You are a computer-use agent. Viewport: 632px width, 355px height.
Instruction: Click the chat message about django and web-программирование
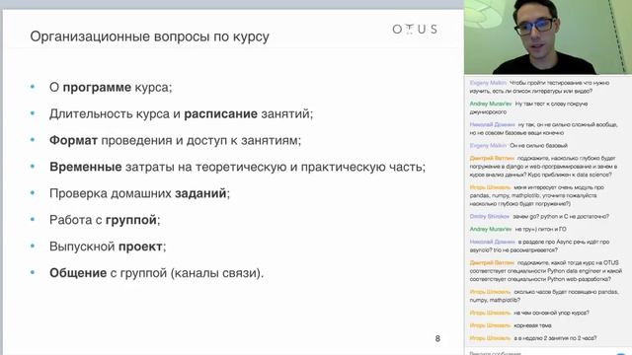click(x=543, y=167)
